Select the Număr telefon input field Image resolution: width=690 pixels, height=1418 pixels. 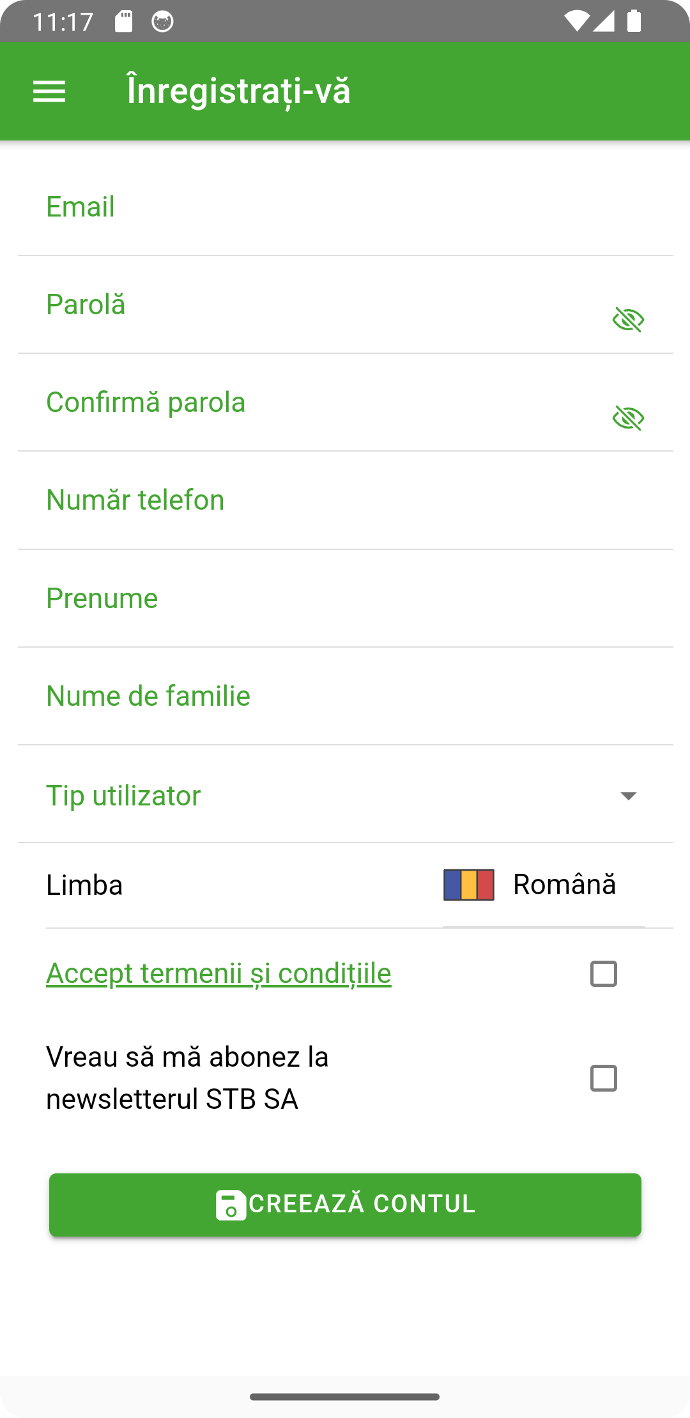[345, 501]
